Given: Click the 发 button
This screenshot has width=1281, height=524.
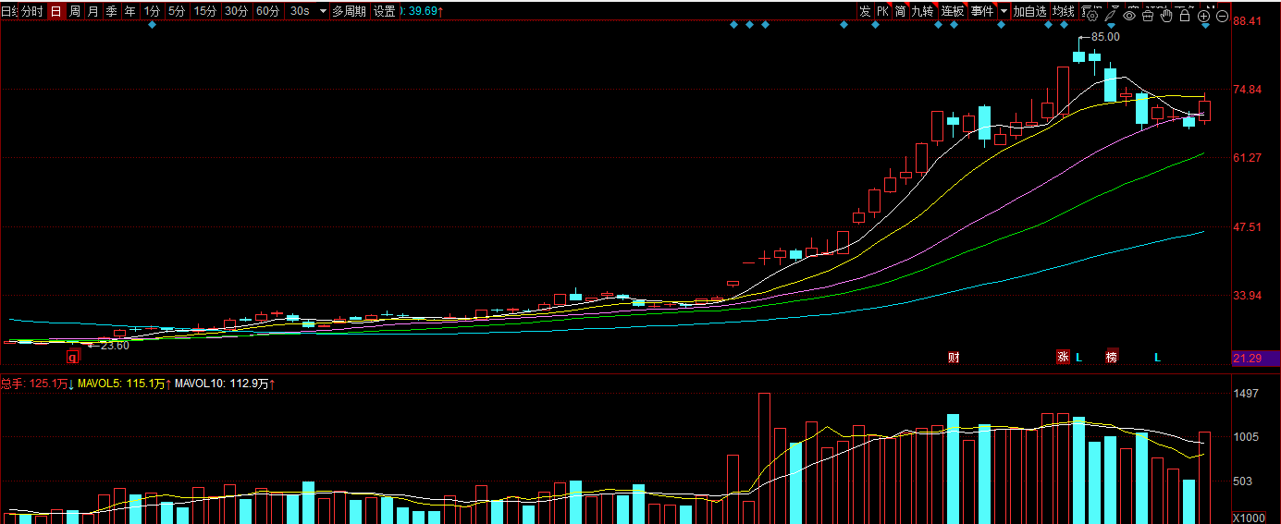Looking at the screenshot, I should pos(865,11).
